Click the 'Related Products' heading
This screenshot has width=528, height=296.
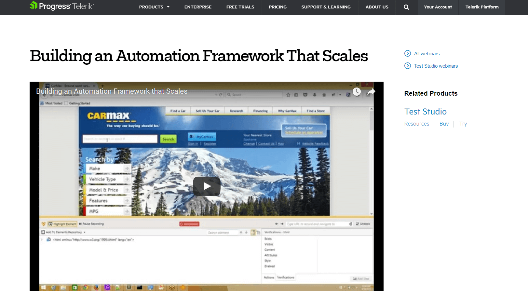[x=431, y=93]
